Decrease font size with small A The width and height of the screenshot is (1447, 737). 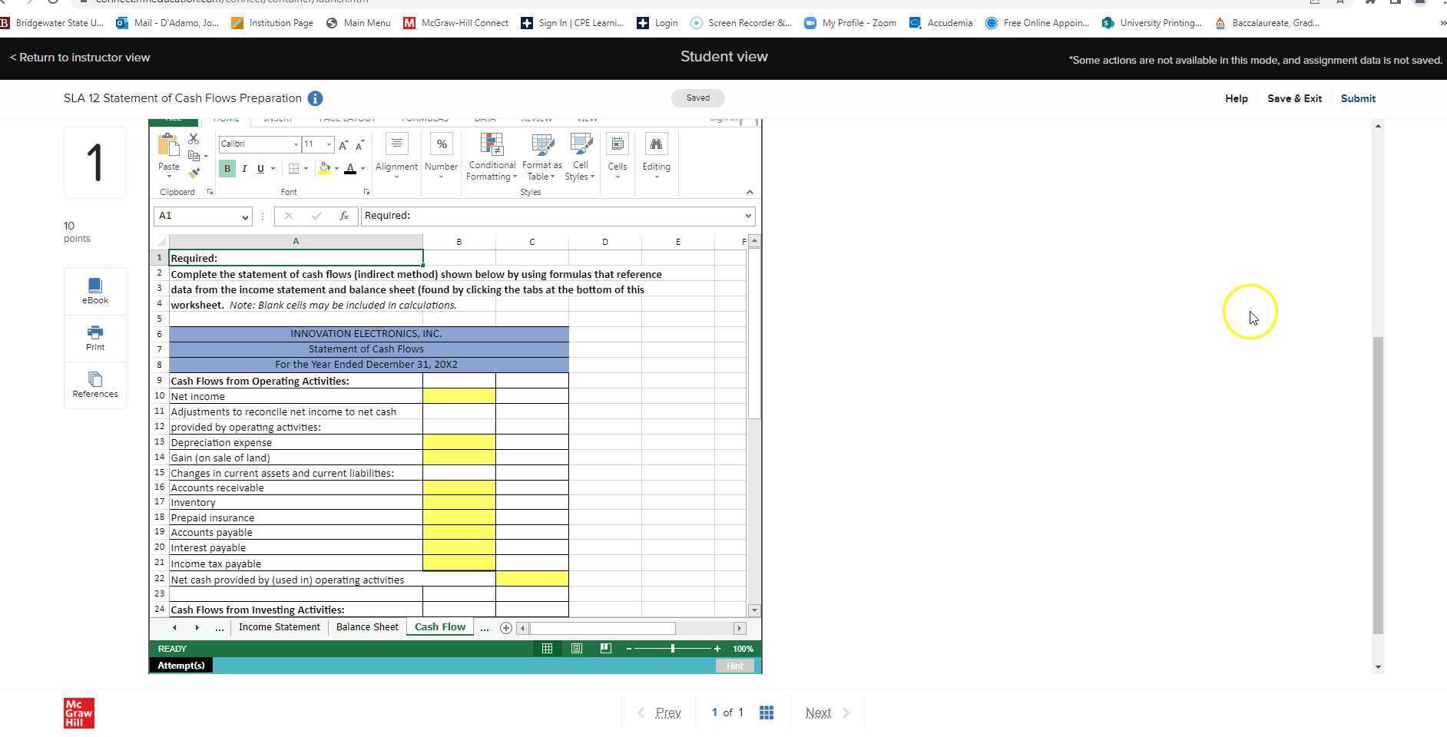(x=359, y=144)
